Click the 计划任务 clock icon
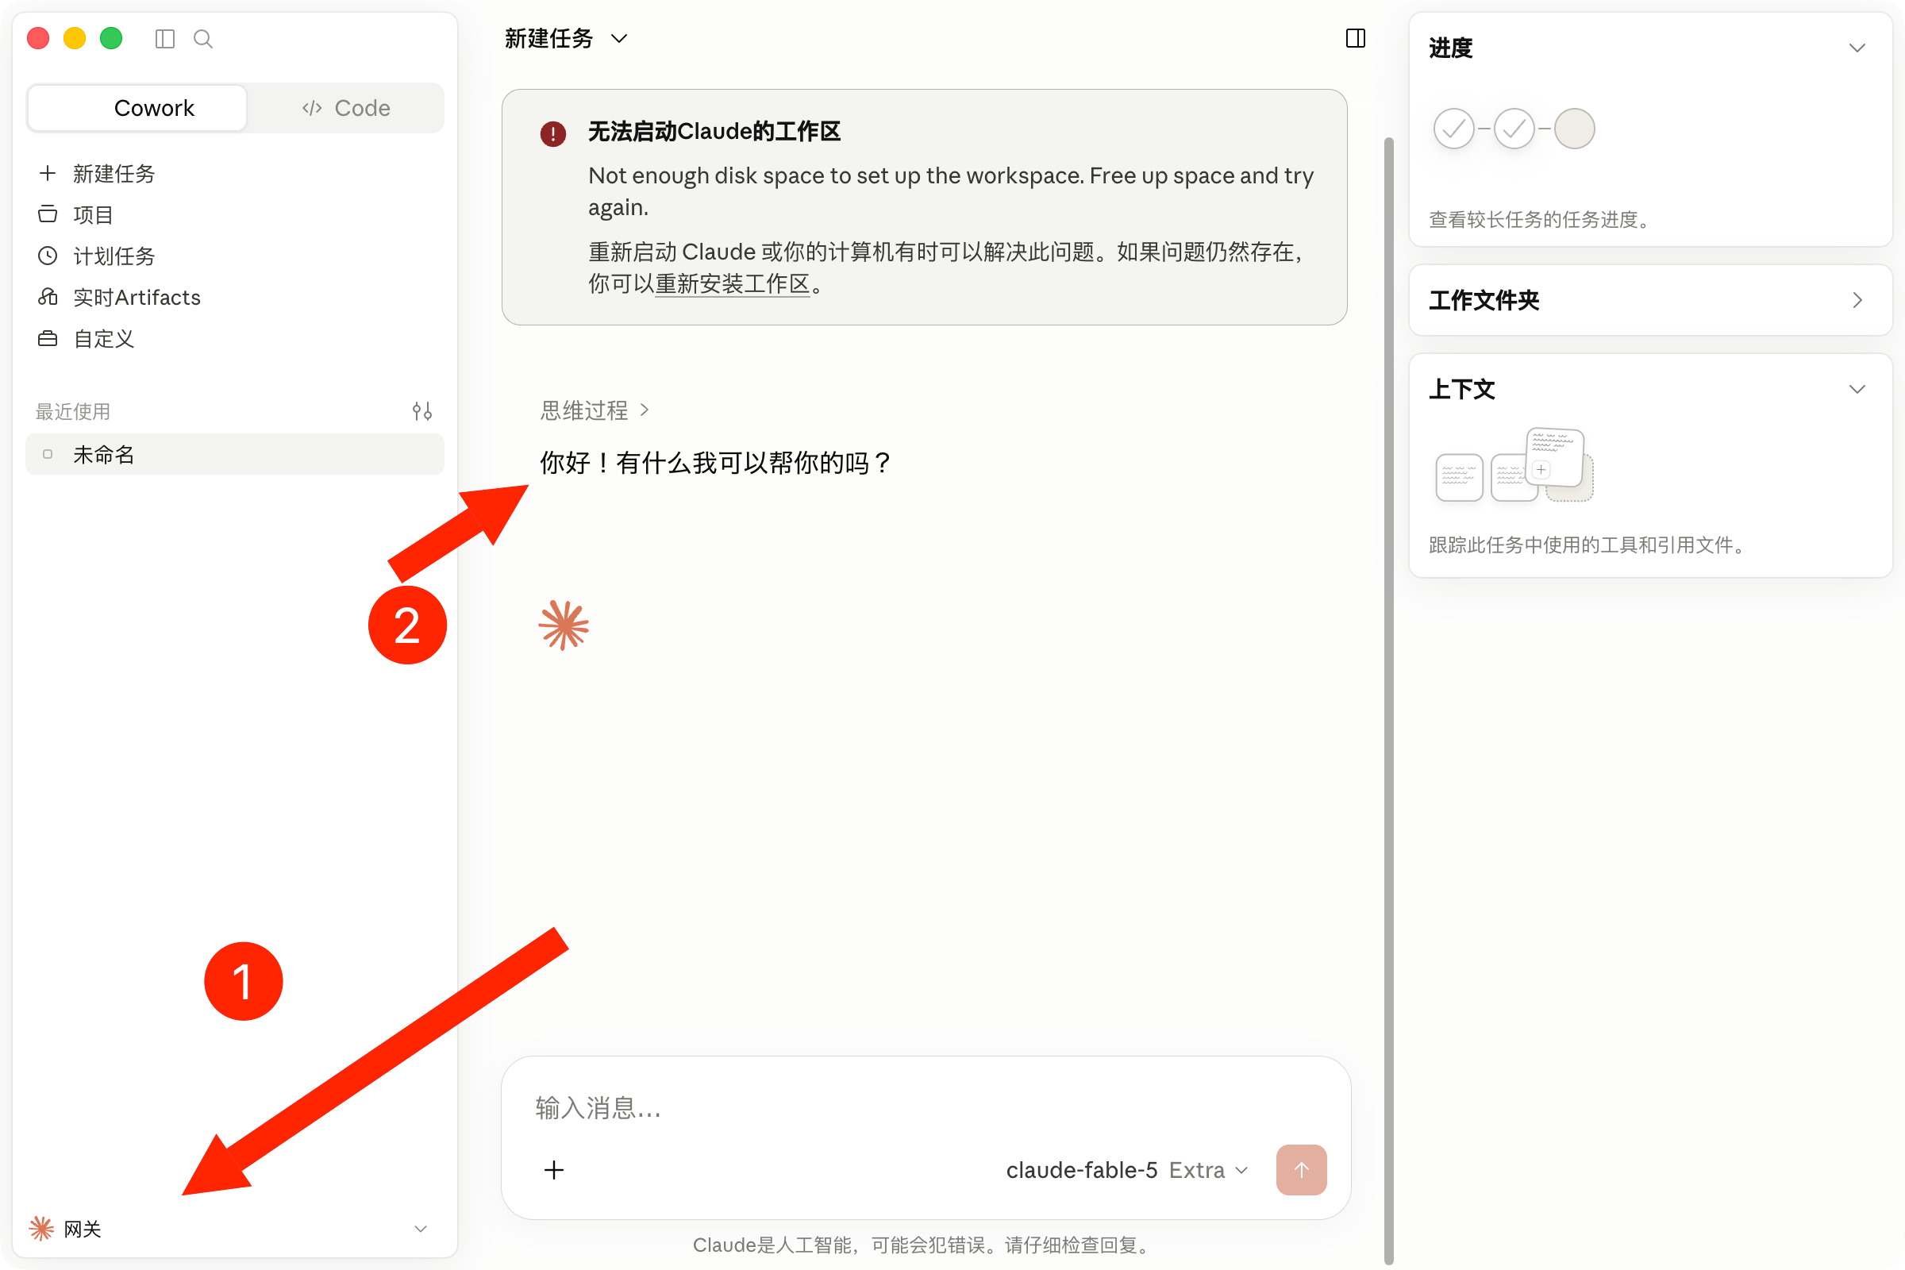Image resolution: width=1905 pixels, height=1270 pixels. 48,256
